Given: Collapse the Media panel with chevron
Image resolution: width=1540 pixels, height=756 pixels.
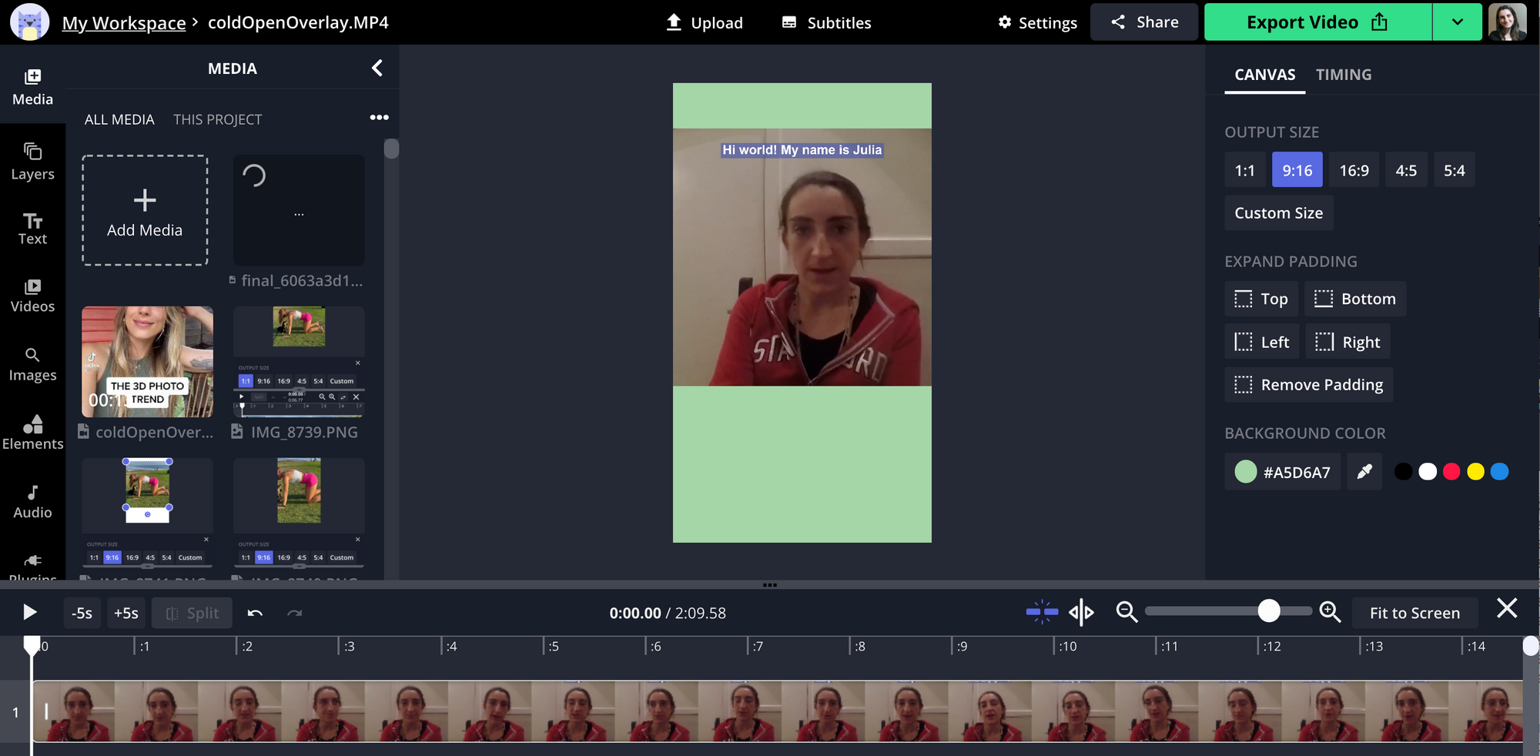Looking at the screenshot, I should coord(377,69).
